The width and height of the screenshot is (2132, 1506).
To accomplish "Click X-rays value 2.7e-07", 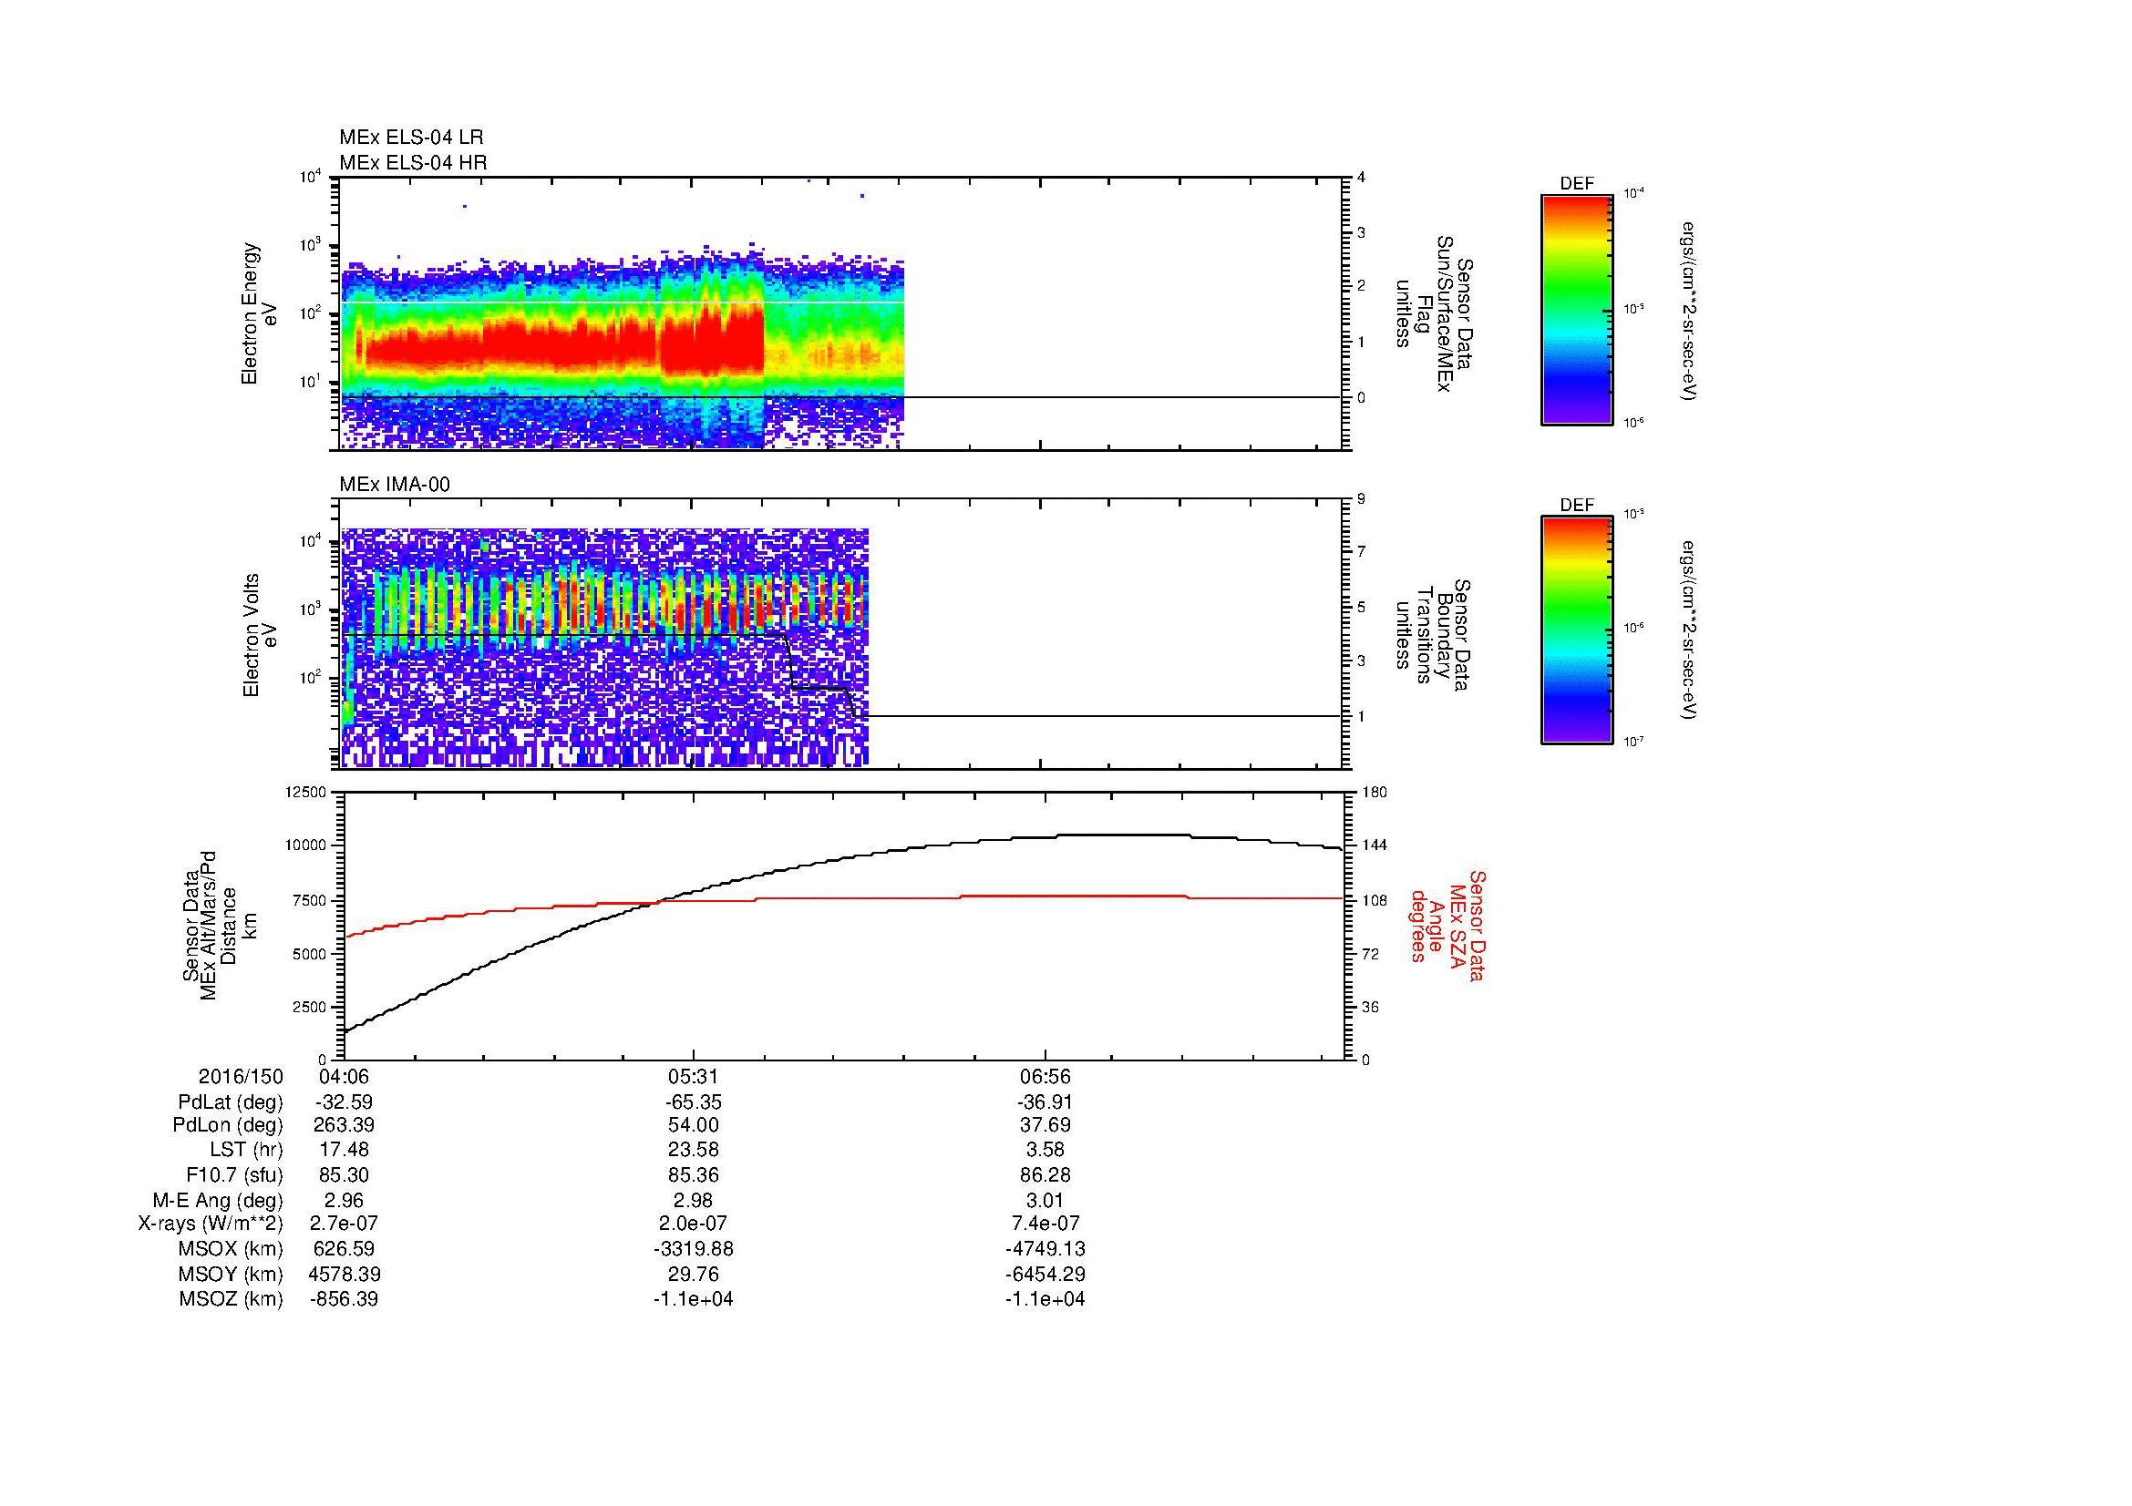I will [344, 1224].
